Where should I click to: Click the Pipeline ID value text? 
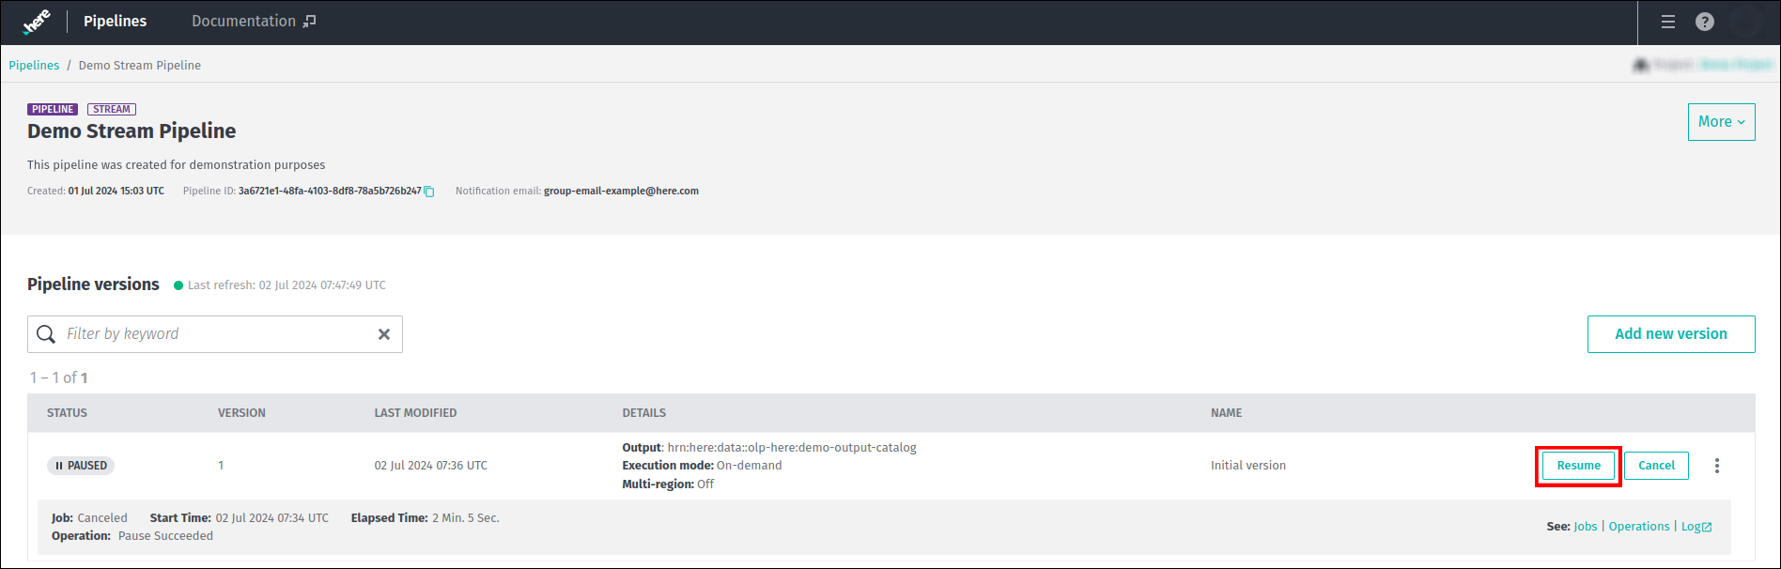(x=330, y=192)
